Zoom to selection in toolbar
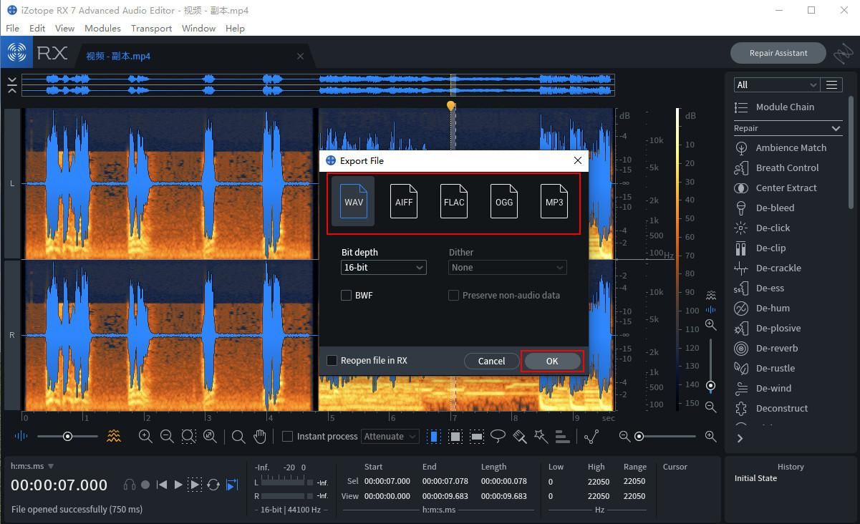The height and width of the screenshot is (524, 860). pos(188,436)
